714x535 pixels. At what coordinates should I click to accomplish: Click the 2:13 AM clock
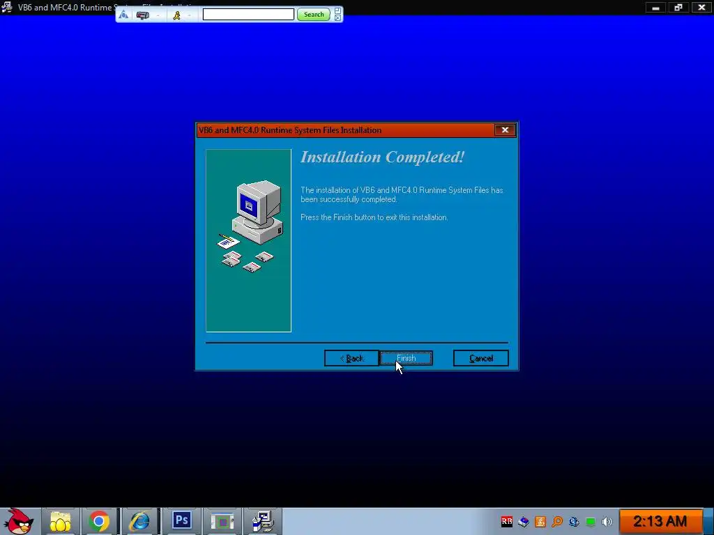pos(660,521)
